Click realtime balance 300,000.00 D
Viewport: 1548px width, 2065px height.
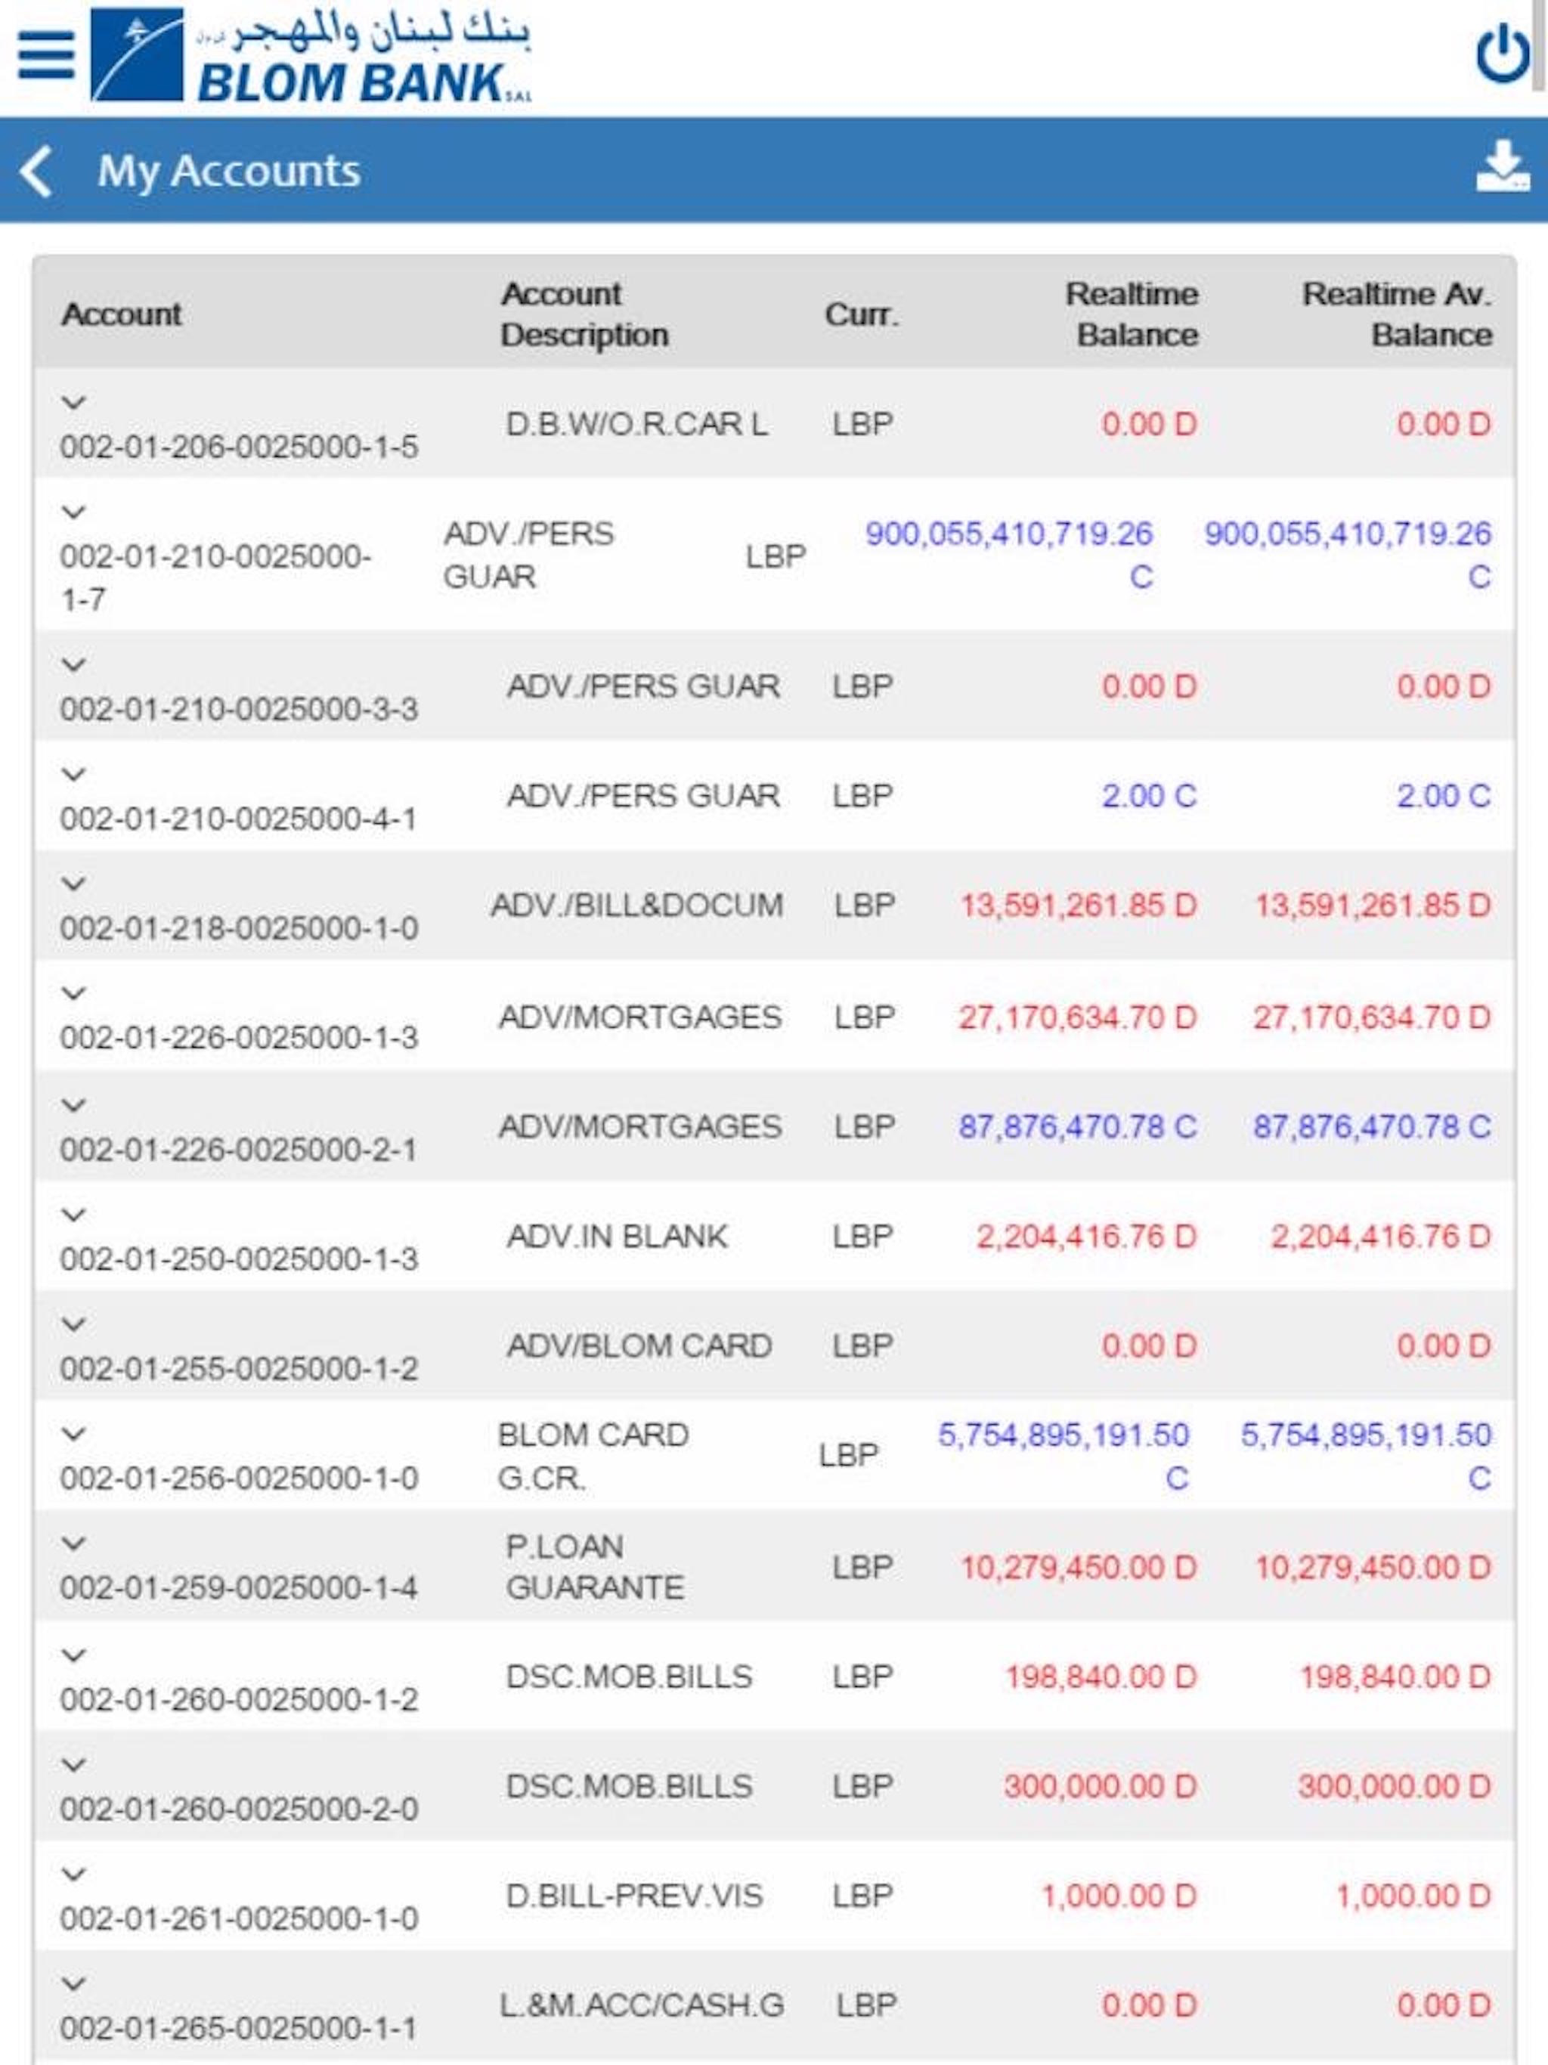(1101, 1786)
